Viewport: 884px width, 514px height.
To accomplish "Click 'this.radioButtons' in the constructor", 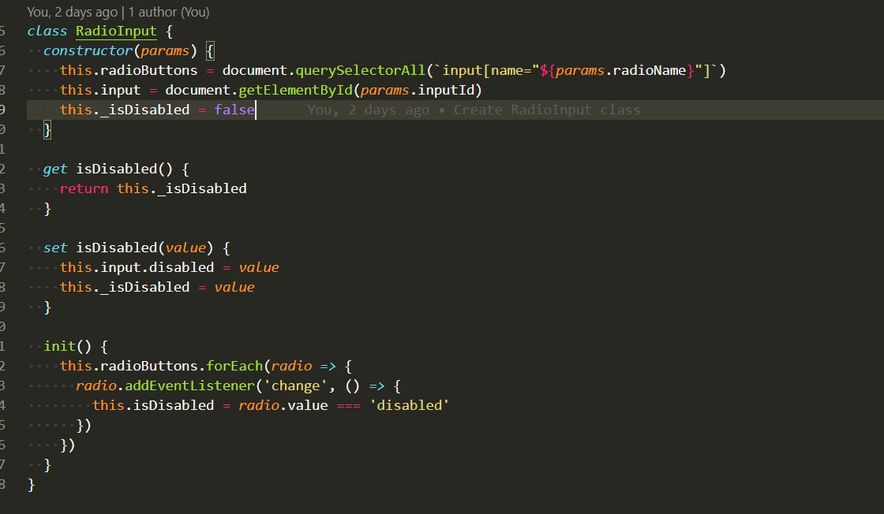I will [x=129, y=70].
